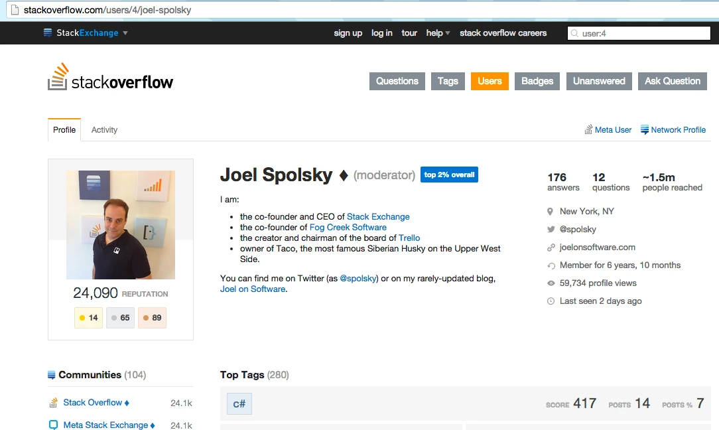Click the bronze badge count 89
This screenshot has width=719, height=430.
[x=153, y=318]
